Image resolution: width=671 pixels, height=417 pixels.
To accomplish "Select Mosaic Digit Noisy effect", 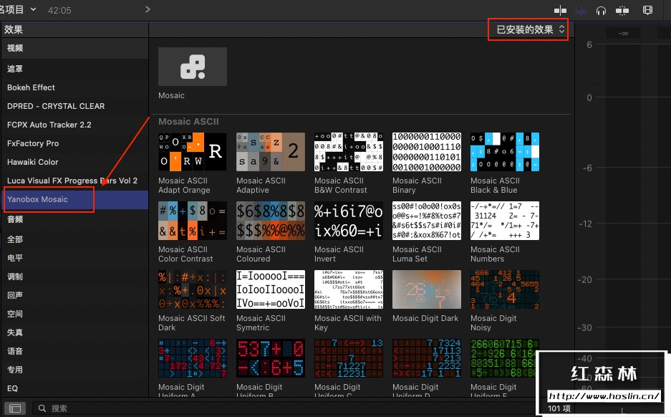I will pos(505,289).
